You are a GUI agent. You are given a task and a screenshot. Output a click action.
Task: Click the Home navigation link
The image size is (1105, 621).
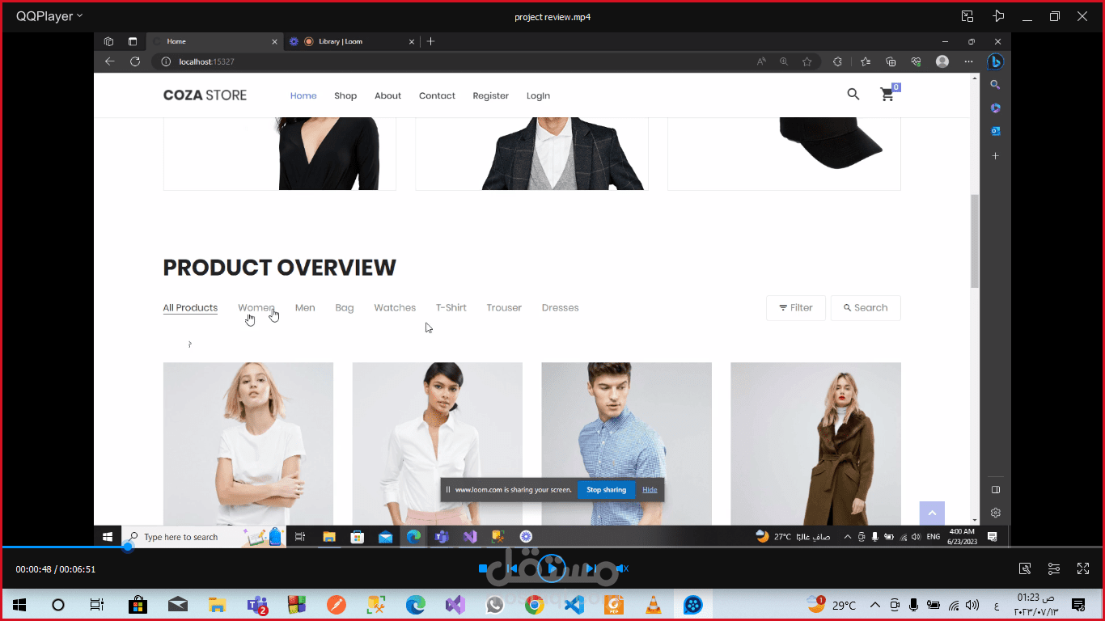(x=303, y=95)
